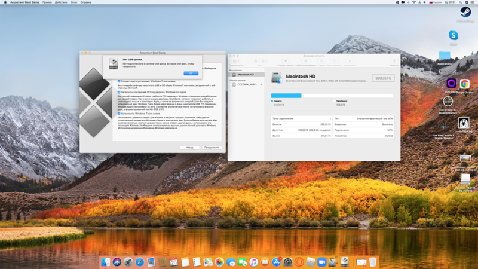The height and width of the screenshot is (269, 478).
Task: Click the Delete Volume toolbar icon in Disk Utility
Action: (x=263, y=61)
